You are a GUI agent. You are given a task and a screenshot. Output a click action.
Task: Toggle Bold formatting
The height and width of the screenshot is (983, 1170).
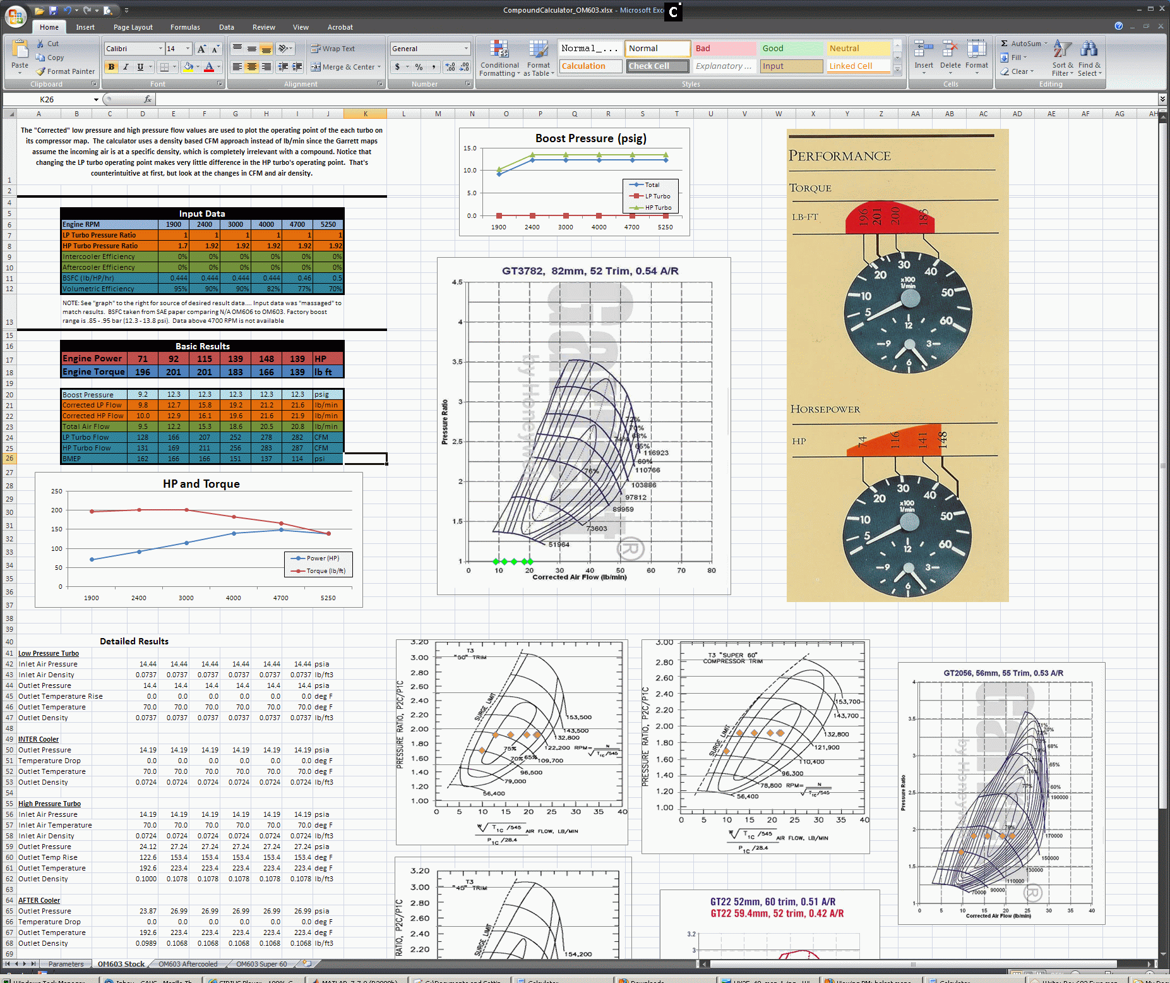click(112, 66)
